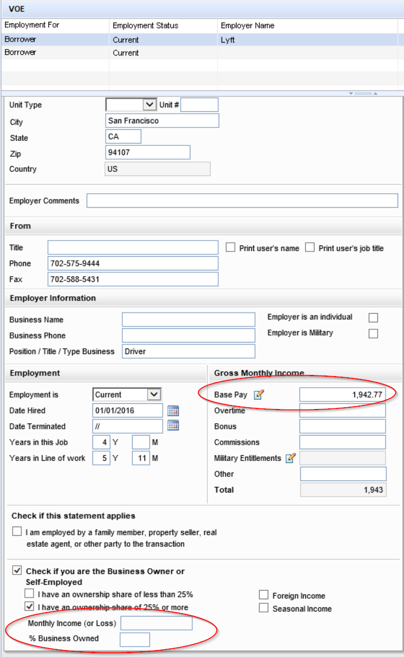Click the Country field showing US
The width and height of the screenshot is (404, 657).
pos(158,169)
